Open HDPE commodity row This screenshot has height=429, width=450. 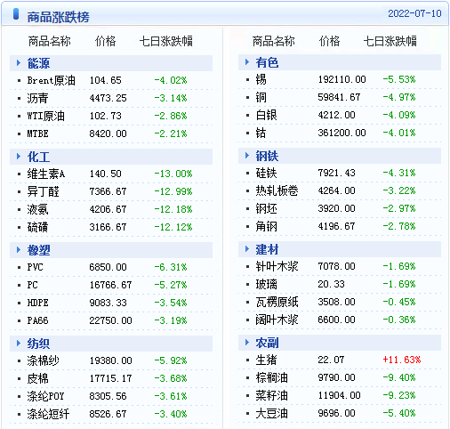click(x=111, y=303)
